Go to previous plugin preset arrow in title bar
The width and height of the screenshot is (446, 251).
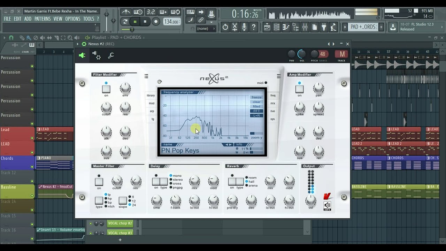coord(328,44)
